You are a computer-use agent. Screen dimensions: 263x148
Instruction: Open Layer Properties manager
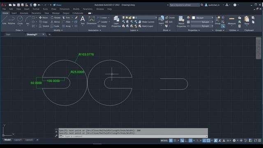point(116,21)
